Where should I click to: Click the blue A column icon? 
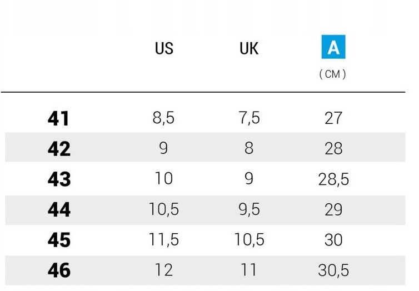pos(333,48)
